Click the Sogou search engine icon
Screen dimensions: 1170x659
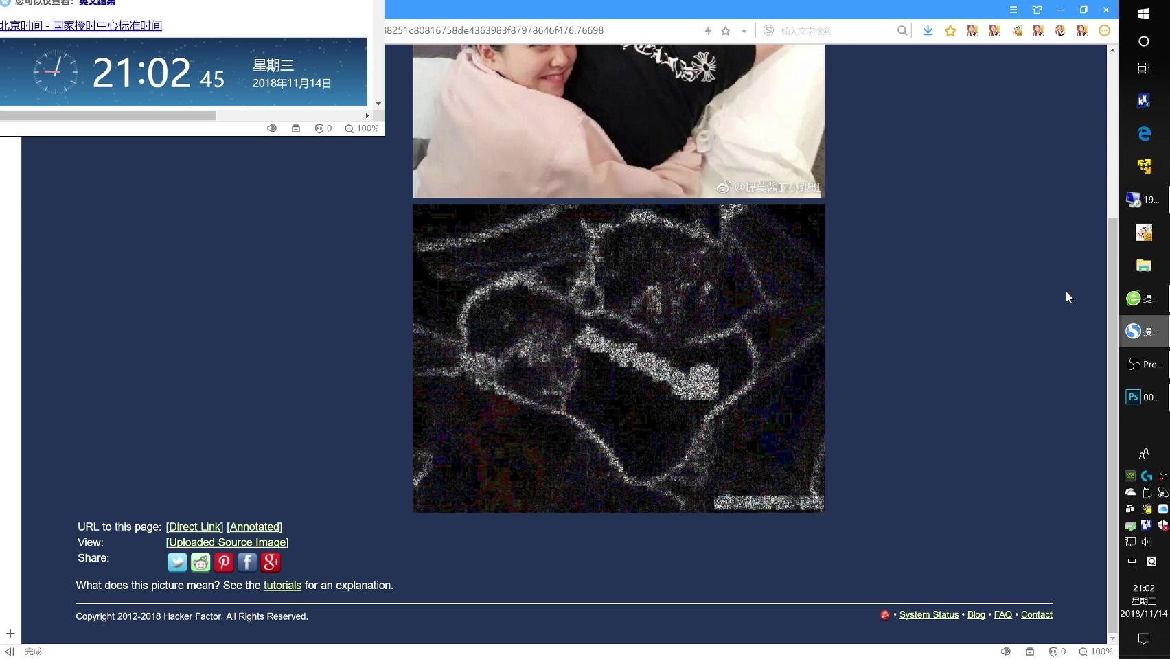(769, 30)
